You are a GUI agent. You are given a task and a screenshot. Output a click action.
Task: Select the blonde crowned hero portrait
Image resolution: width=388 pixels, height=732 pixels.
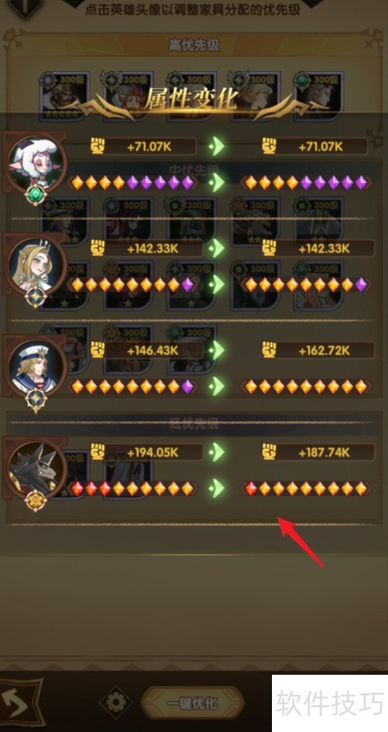pyautogui.click(x=36, y=264)
